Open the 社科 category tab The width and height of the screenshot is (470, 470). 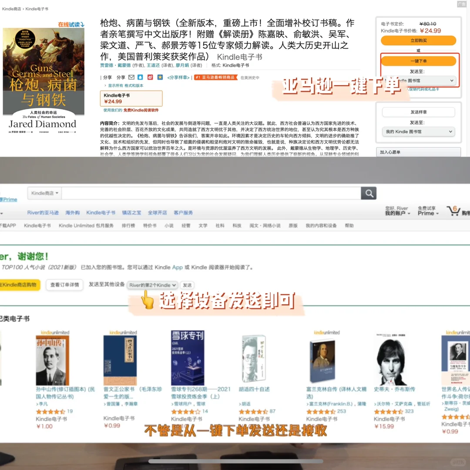click(x=220, y=226)
